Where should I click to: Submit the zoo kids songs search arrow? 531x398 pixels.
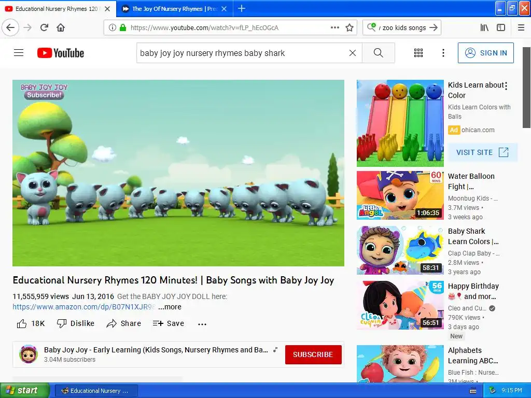434,27
